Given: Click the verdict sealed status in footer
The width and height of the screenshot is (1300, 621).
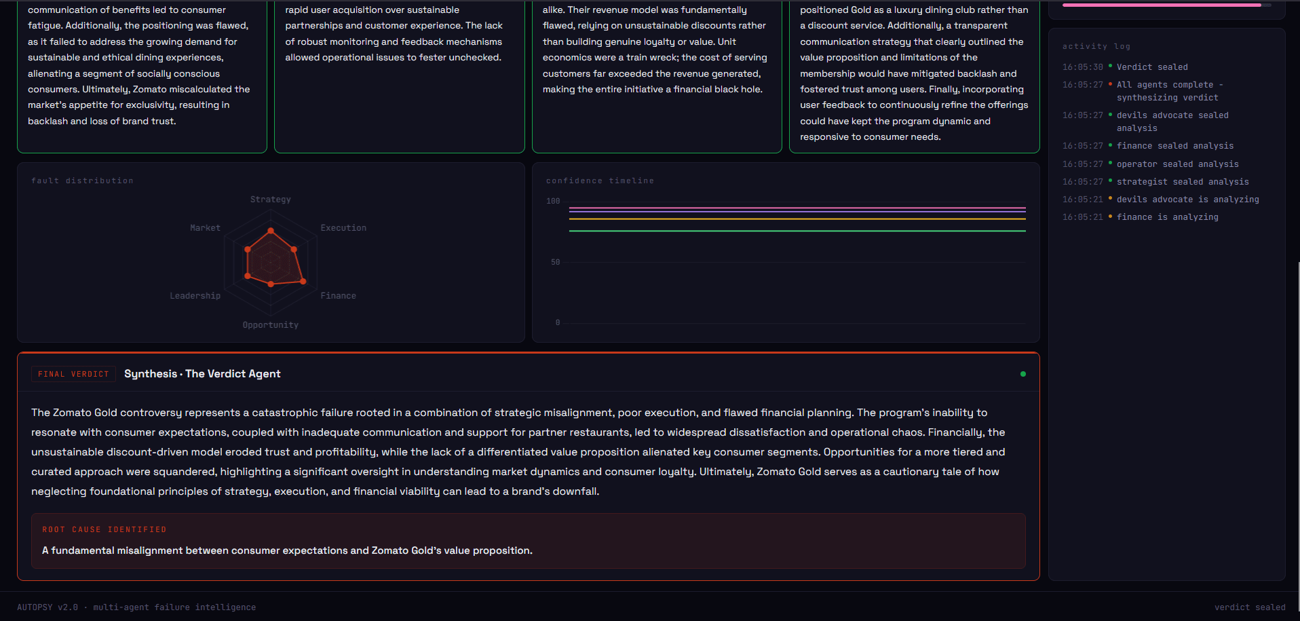Looking at the screenshot, I should coord(1250,607).
